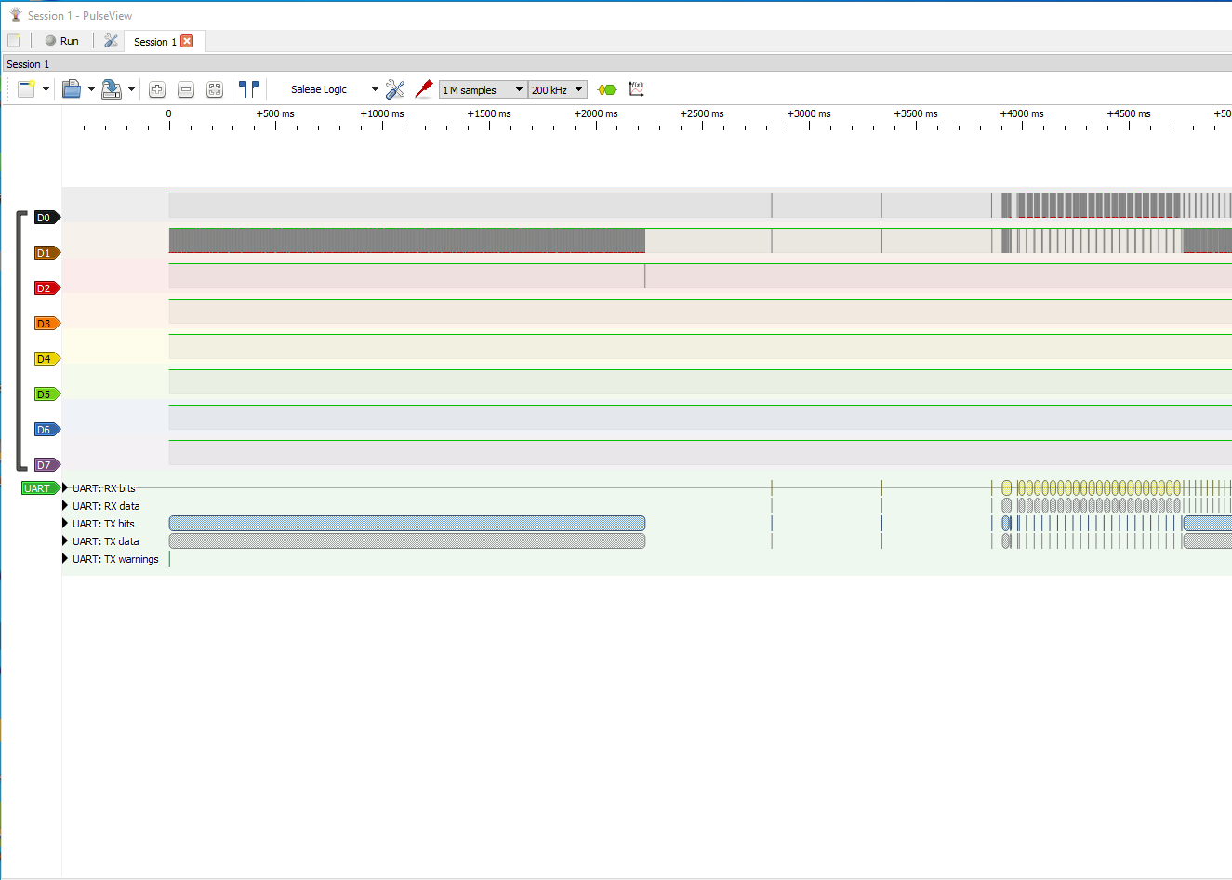Click the long UART TX data annotation block
Viewport: 1232px width, 880px height.
[407, 541]
